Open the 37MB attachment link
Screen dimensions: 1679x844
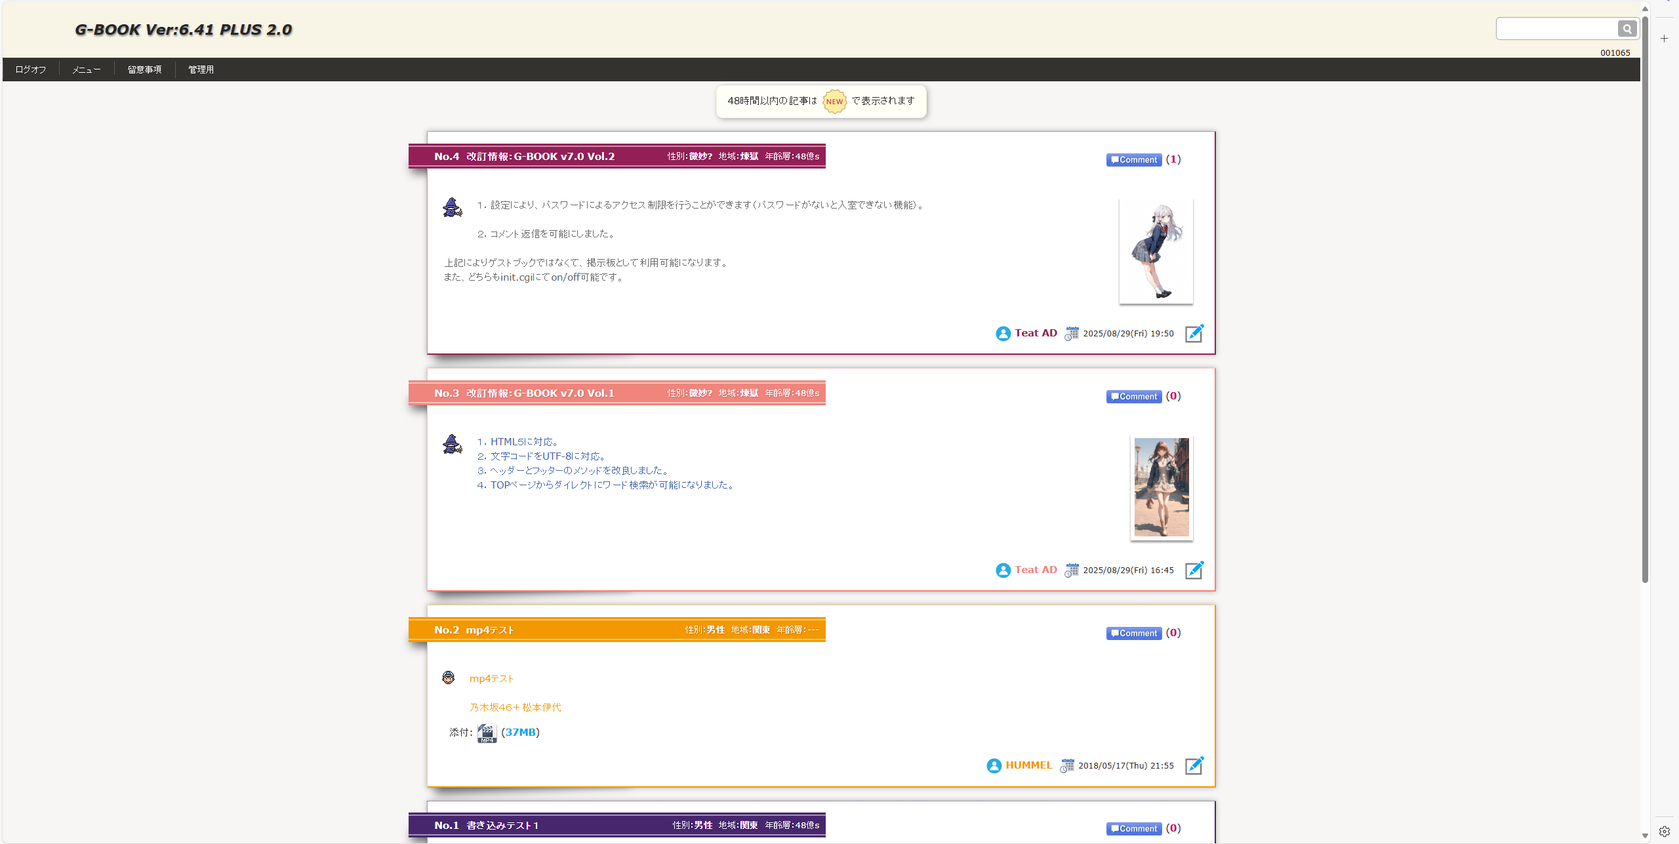(x=520, y=733)
